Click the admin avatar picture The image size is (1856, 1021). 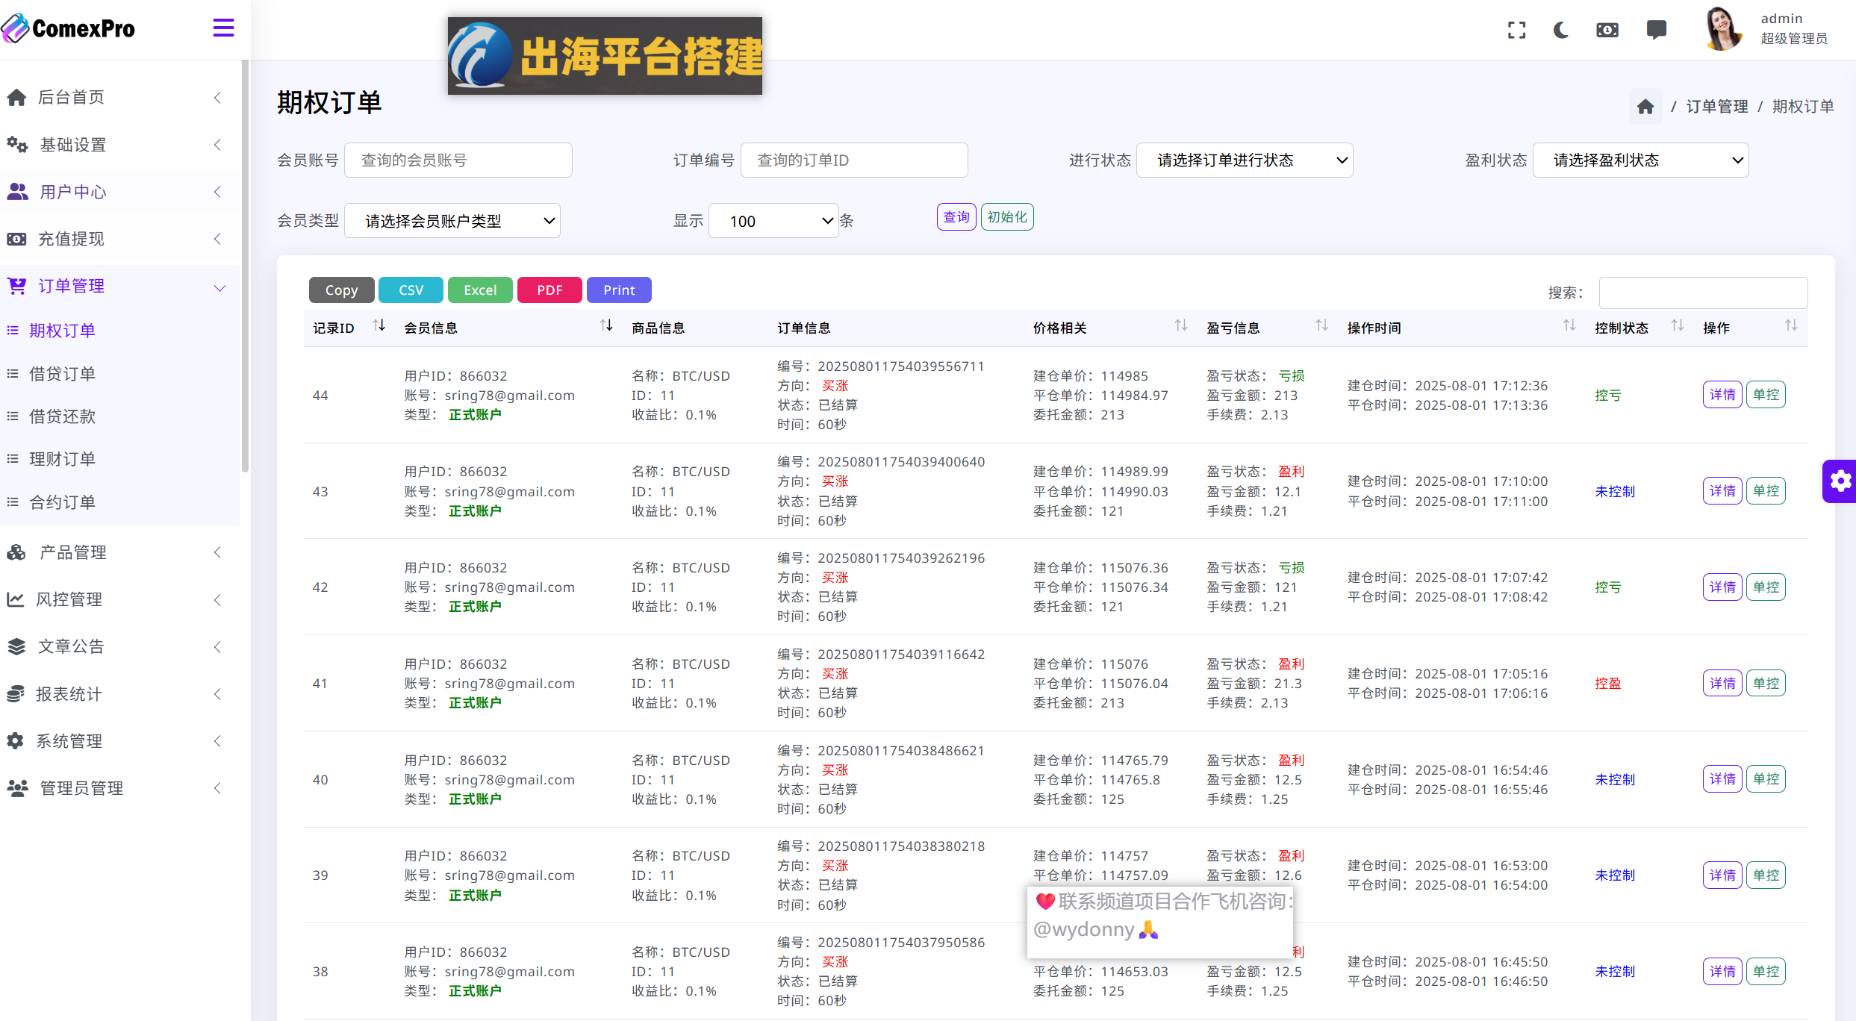1723,30
